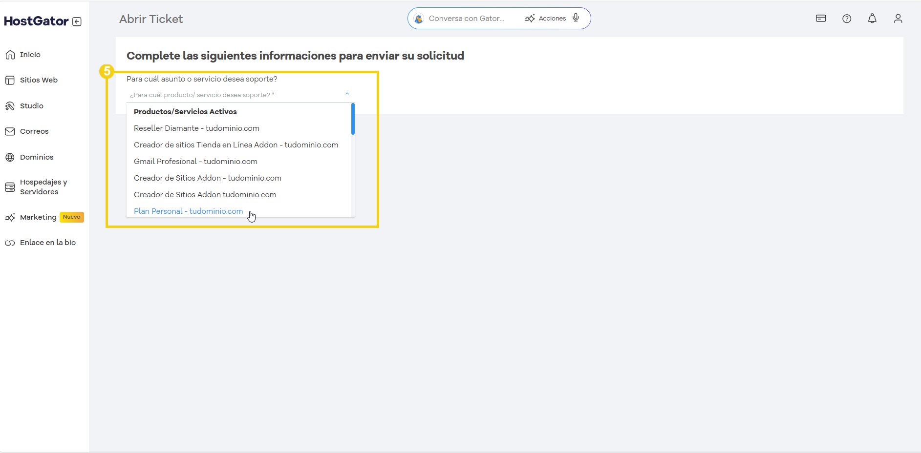921x453 pixels.
Task: Click the Nuevo badge next to Marketing
Action: (71, 217)
